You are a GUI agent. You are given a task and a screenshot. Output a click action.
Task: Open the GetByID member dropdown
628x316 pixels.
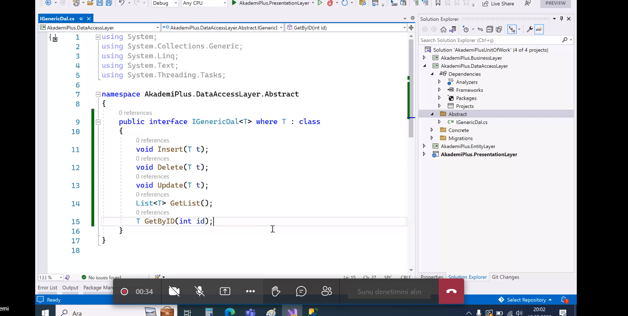[346, 28]
